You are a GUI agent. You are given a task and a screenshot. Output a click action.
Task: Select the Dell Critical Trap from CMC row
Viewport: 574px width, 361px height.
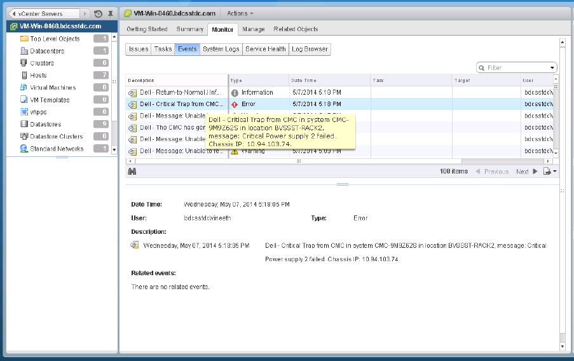339,104
